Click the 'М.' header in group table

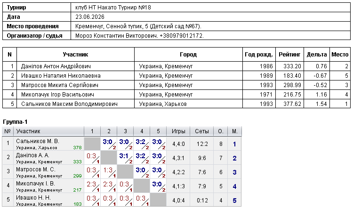tap(235, 131)
